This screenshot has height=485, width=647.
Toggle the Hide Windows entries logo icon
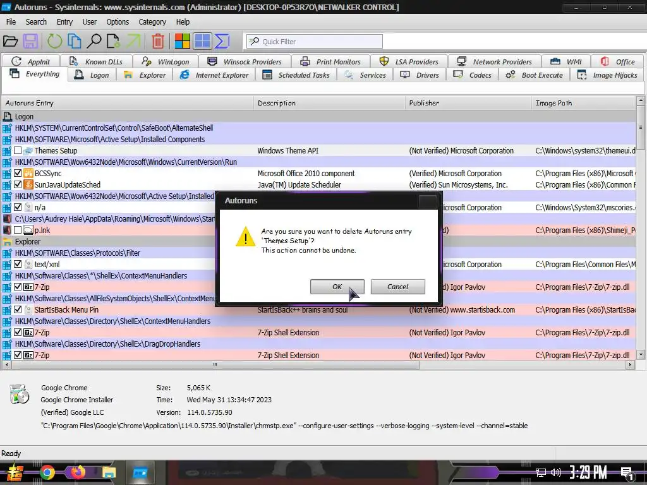[182, 41]
